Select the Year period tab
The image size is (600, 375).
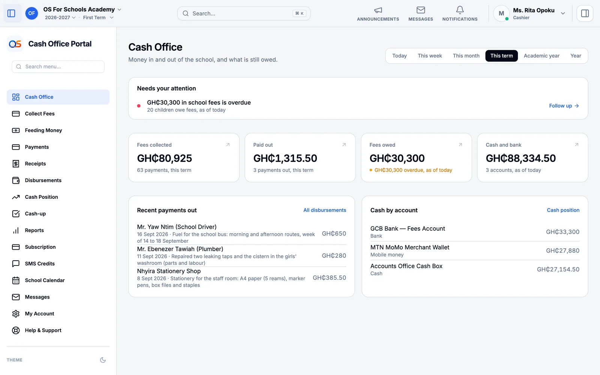576,56
